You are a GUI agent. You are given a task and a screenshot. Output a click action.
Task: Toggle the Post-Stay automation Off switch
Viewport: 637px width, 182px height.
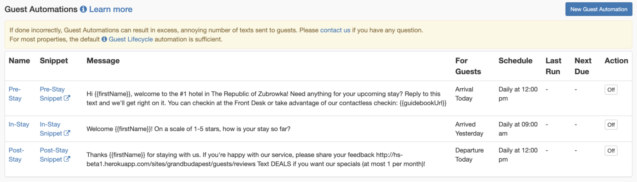(611, 150)
